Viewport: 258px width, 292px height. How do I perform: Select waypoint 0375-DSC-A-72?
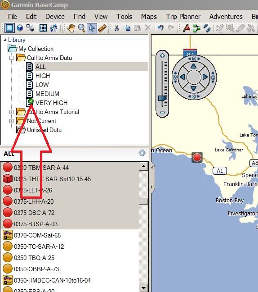tap(34, 213)
